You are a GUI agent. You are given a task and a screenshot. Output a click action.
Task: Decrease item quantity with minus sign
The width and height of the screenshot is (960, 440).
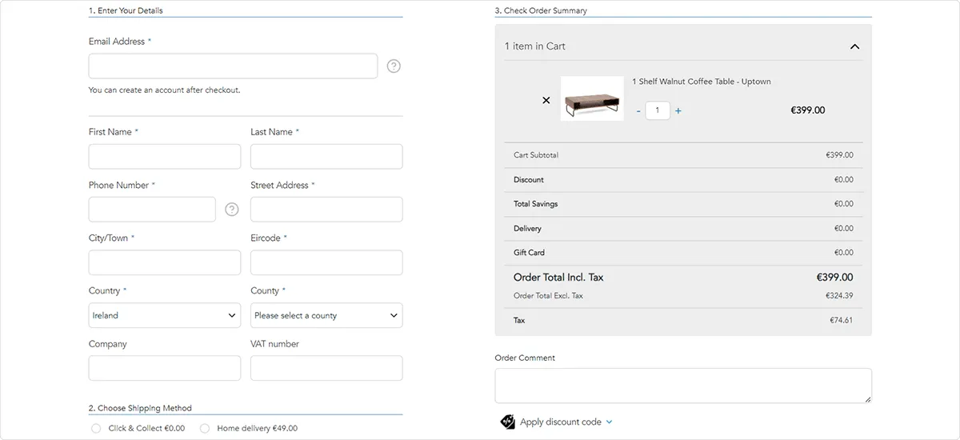pos(638,111)
